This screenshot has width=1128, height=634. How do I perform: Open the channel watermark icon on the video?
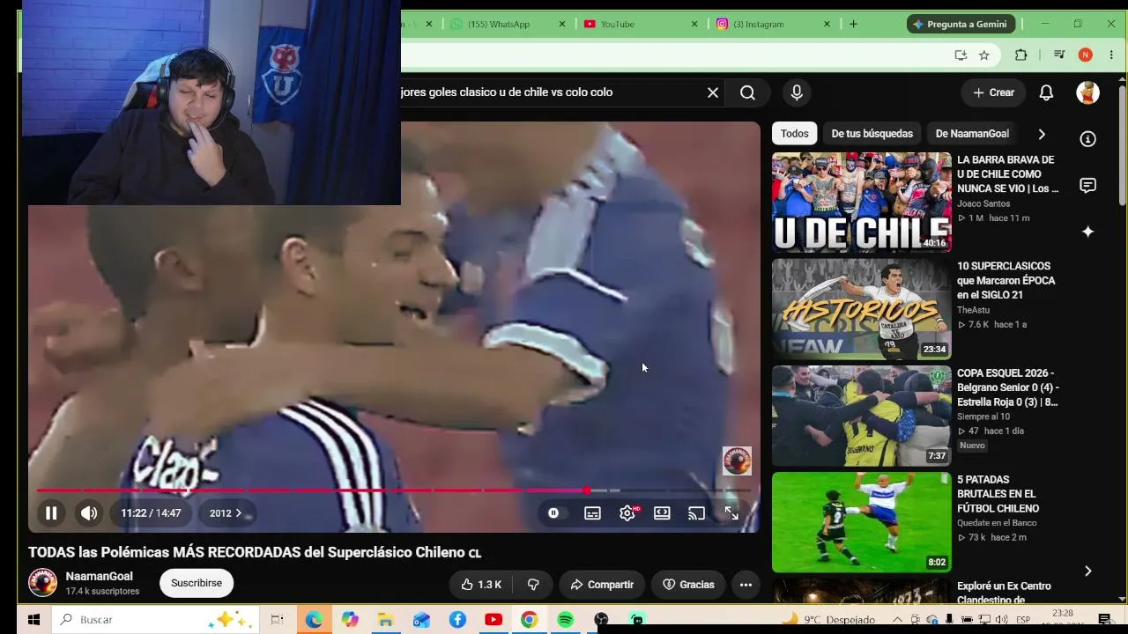(737, 461)
